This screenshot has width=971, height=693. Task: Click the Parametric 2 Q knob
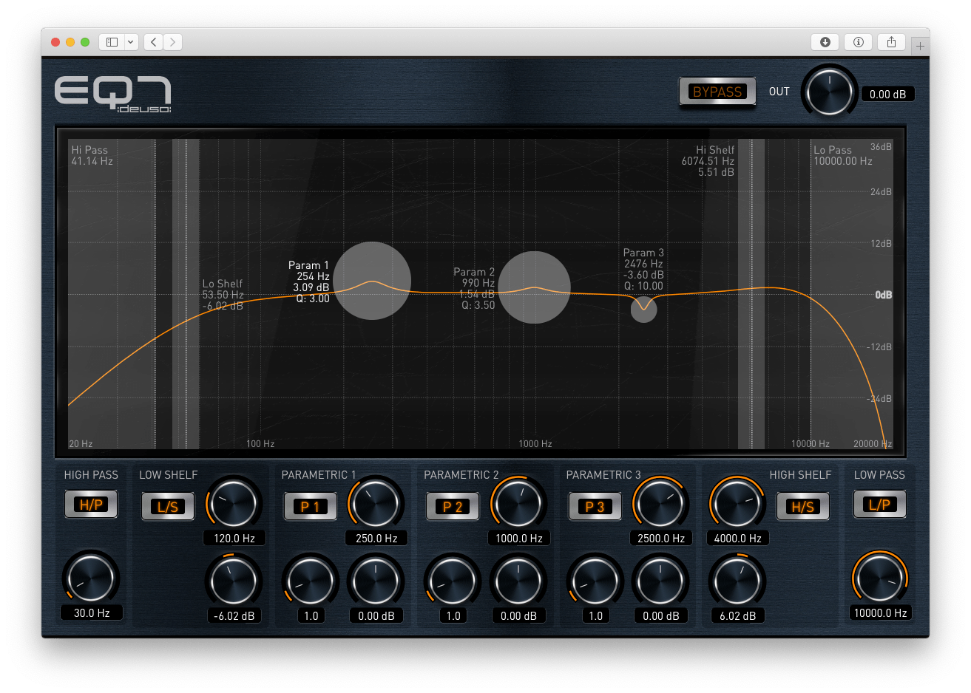click(x=453, y=580)
